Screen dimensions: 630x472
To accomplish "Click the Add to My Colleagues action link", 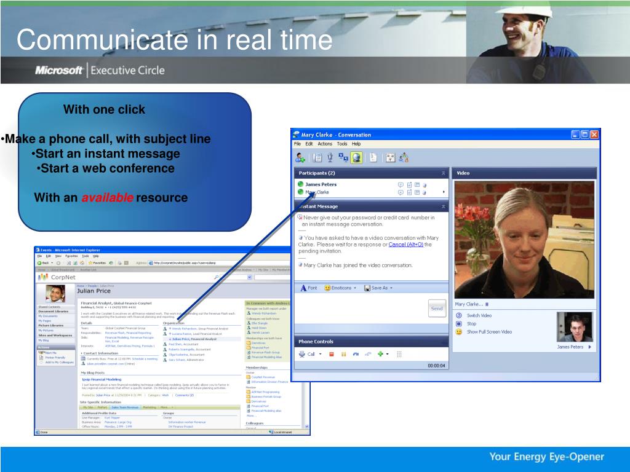I will point(60,363).
